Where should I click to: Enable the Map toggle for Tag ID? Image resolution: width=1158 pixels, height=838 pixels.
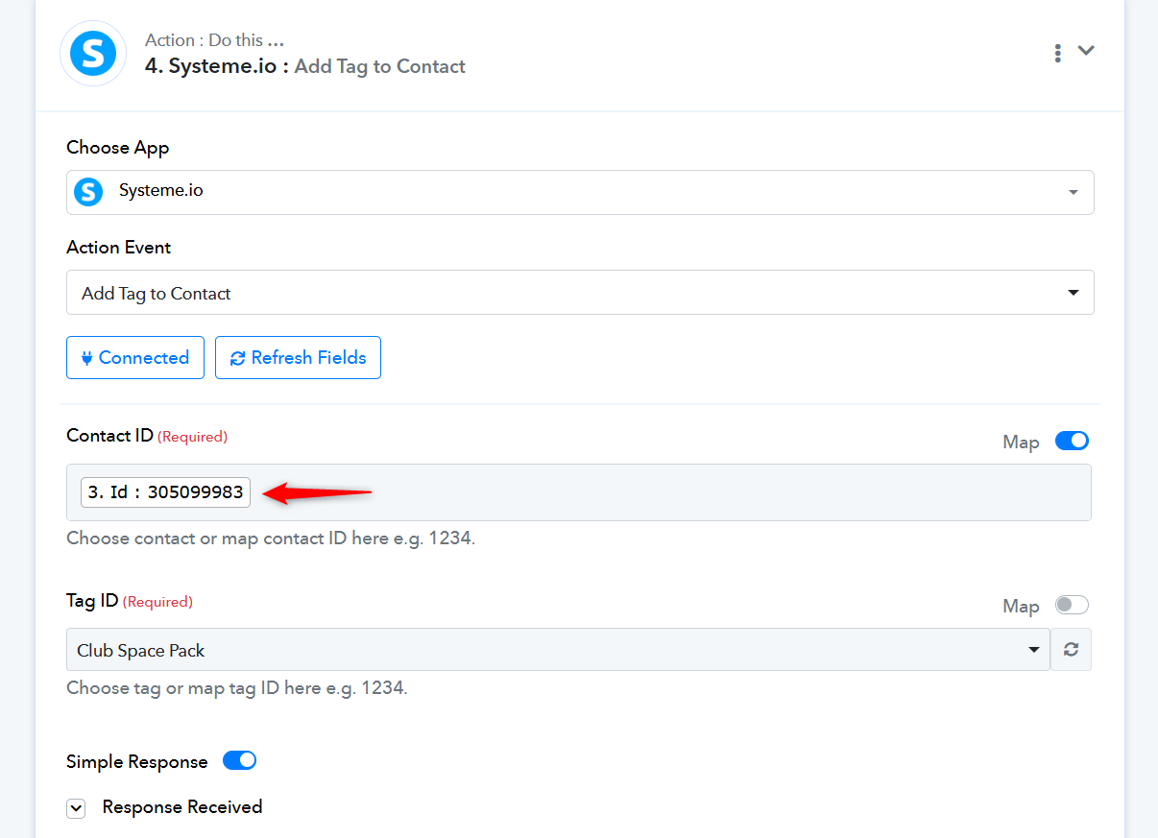[x=1072, y=605]
